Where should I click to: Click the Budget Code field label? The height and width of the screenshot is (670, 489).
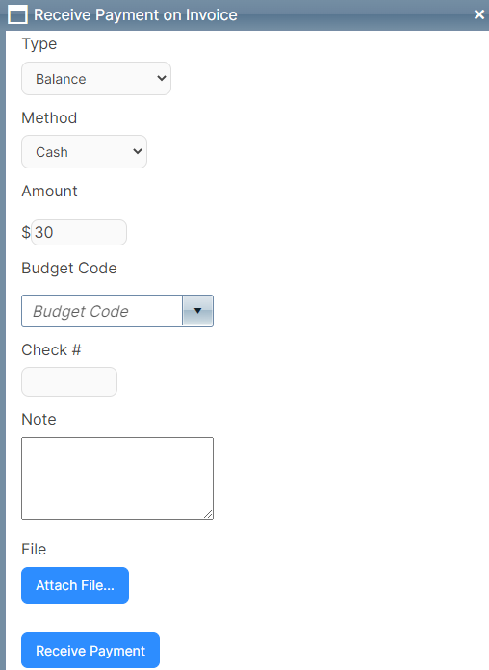click(69, 269)
